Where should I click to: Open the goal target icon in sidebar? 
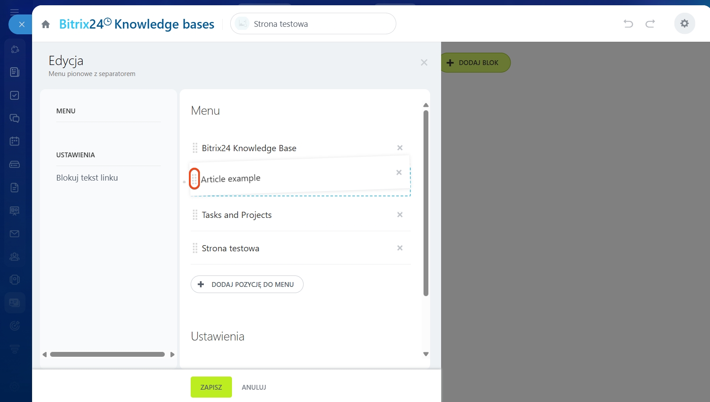point(14,326)
